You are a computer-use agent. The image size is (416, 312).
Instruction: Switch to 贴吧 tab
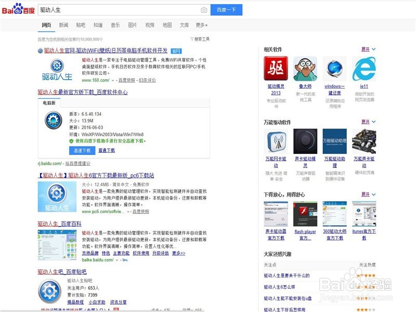pos(81,25)
